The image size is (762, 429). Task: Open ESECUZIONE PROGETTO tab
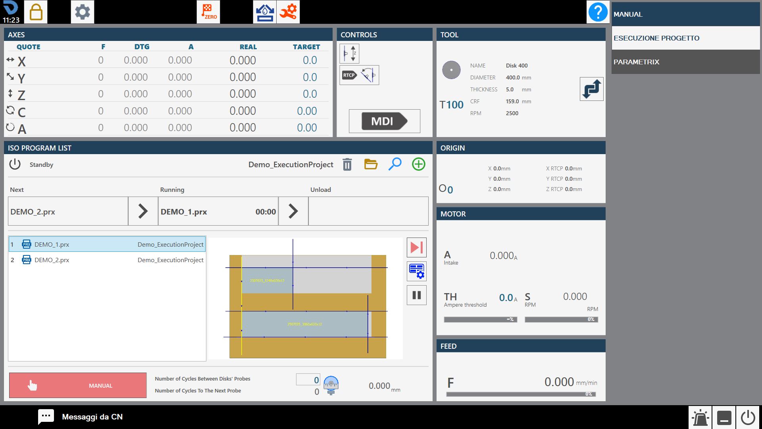686,38
